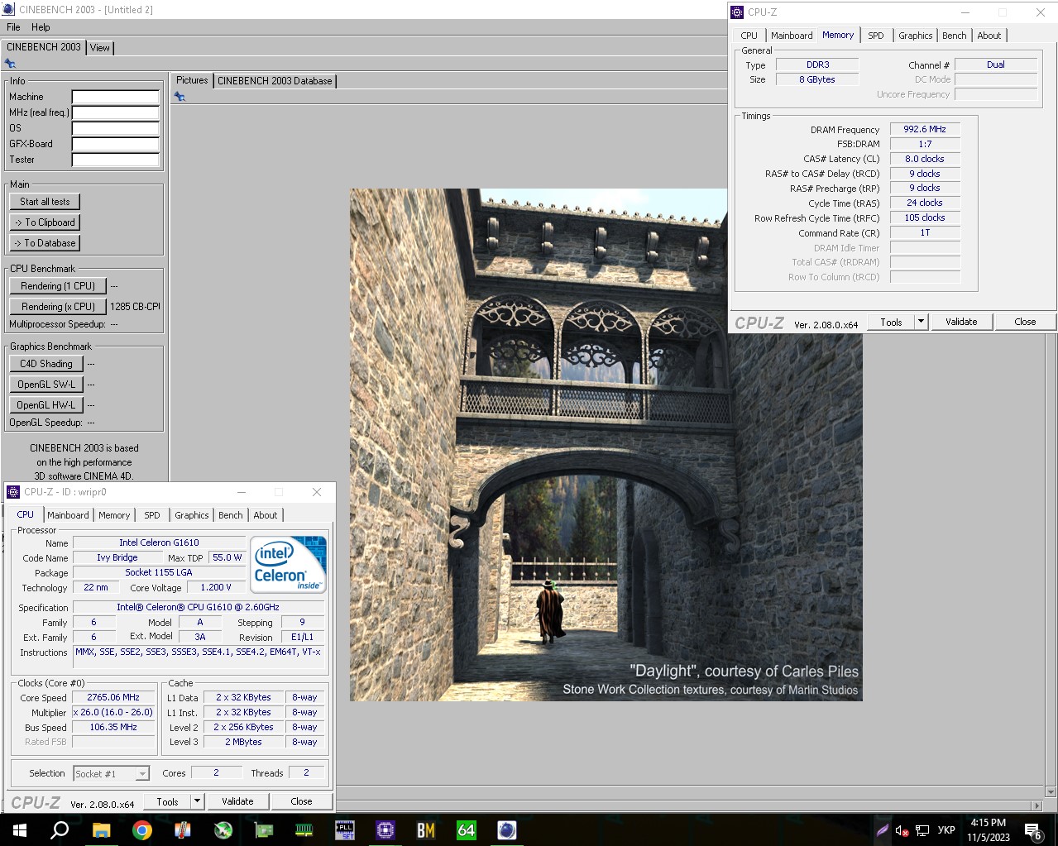Click the Tools button in CPU-Z Memory window
The height and width of the screenshot is (846, 1058).
click(x=891, y=322)
